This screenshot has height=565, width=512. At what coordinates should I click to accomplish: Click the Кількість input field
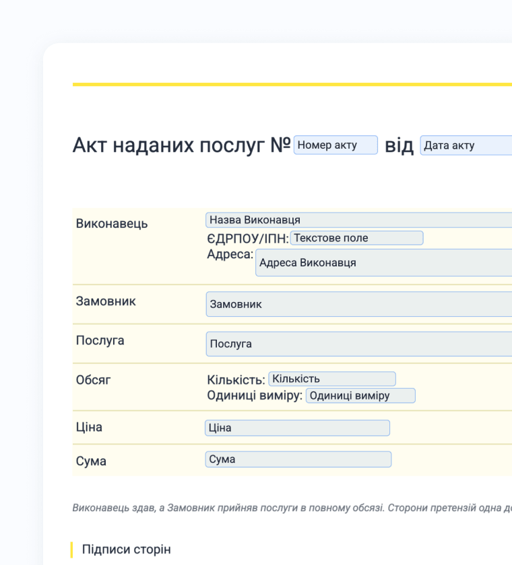pyautogui.click(x=332, y=379)
